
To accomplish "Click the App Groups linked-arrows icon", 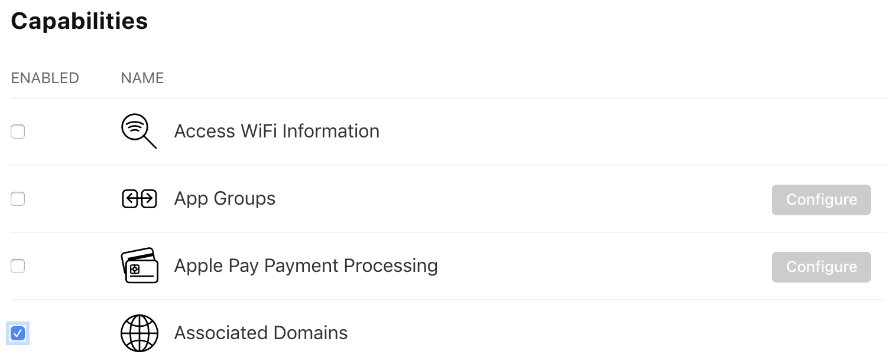I will (x=139, y=199).
